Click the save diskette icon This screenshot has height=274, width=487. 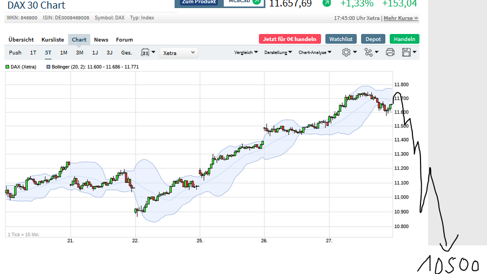(x=407, y=52)
